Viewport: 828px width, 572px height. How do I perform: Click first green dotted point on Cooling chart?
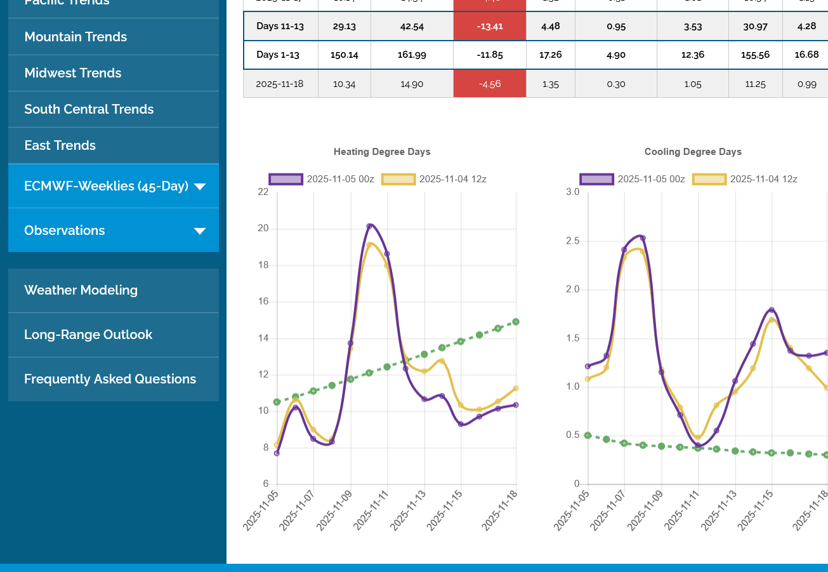(x=588, y=436)
